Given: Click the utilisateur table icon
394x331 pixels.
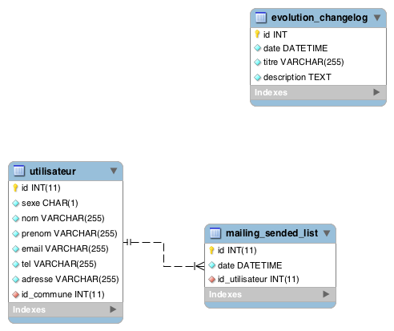Looking at the screenshot, I should click(19, 171).
